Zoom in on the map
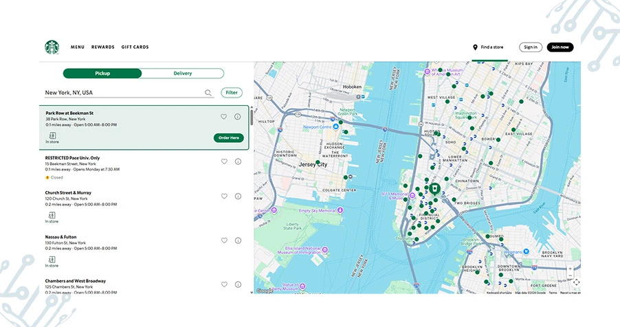The image size is (620, 327). pos(570,269)
